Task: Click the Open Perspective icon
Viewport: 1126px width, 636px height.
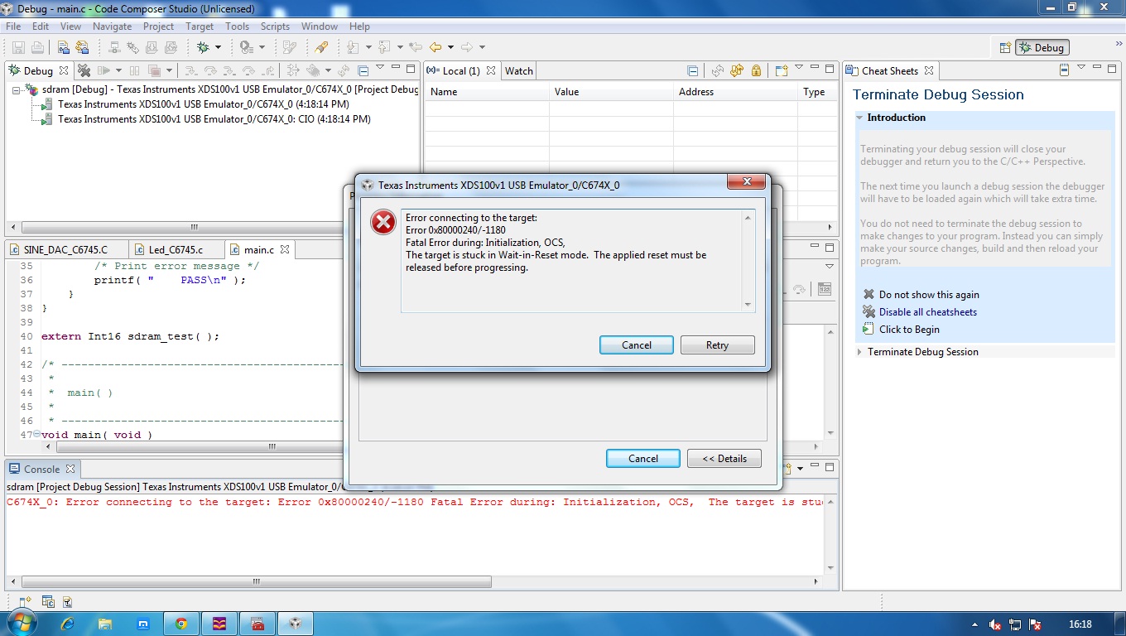Action: click(1005, 48)
